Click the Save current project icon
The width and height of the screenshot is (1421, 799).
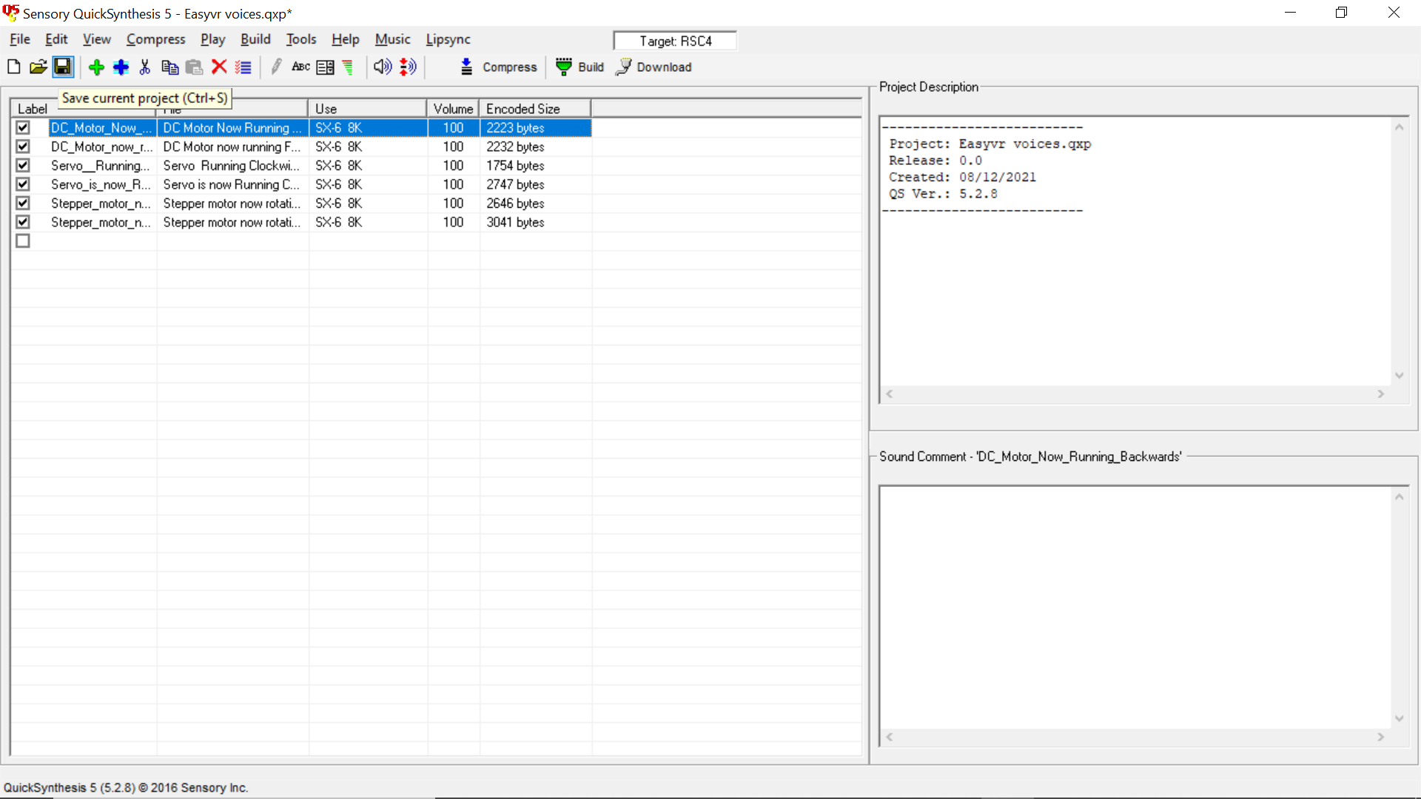(x=62, y=67)
